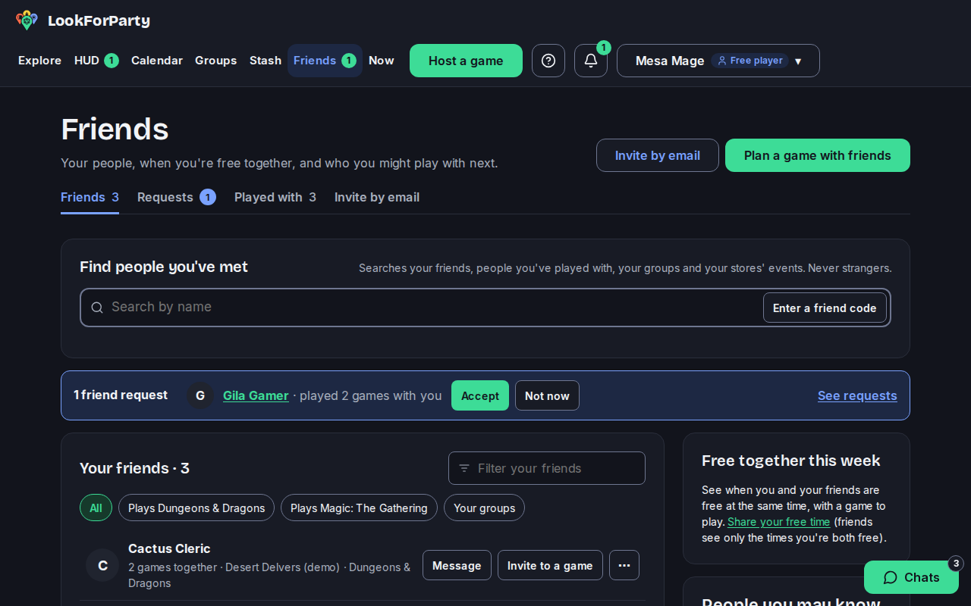The image size is (971, 606).
Task: Click the Cactus Cleric name
Action: click(169, 548)
